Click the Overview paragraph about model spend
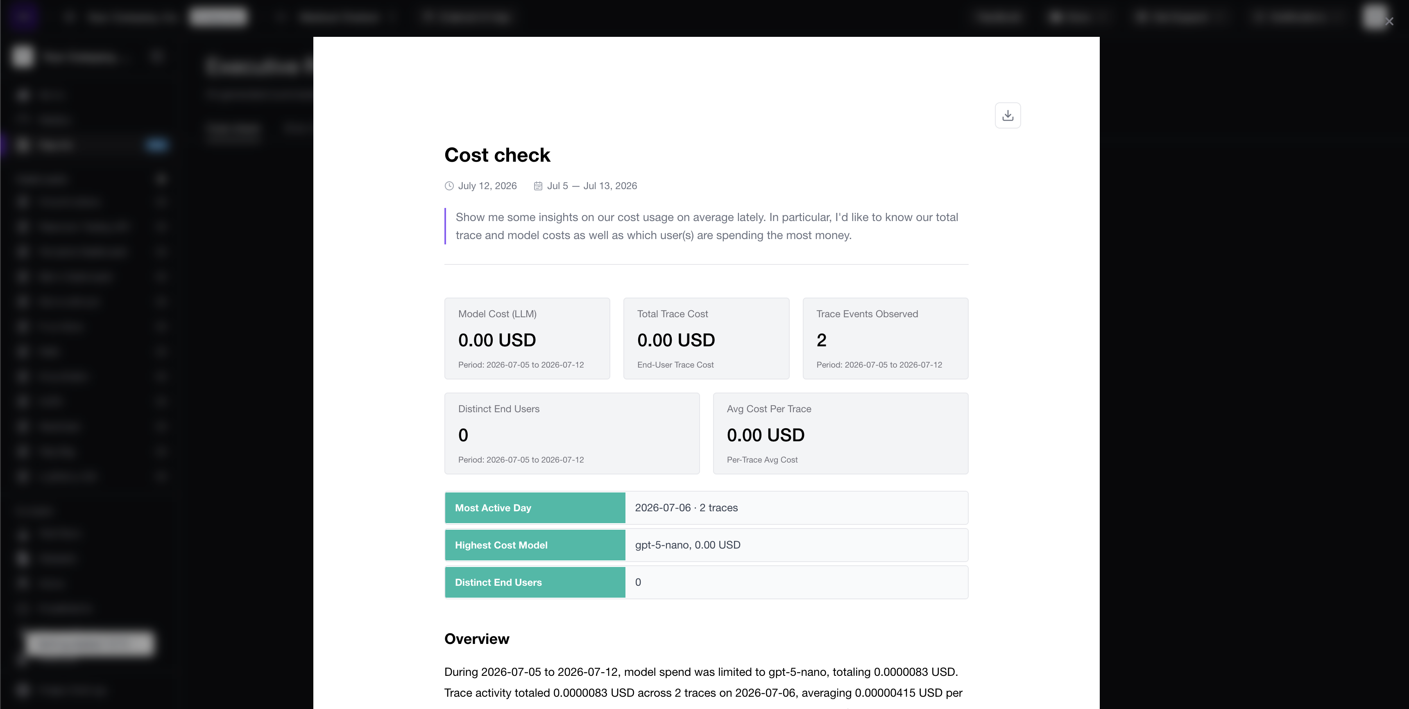This screenshot has height=709, width=1409. (703, 683)
